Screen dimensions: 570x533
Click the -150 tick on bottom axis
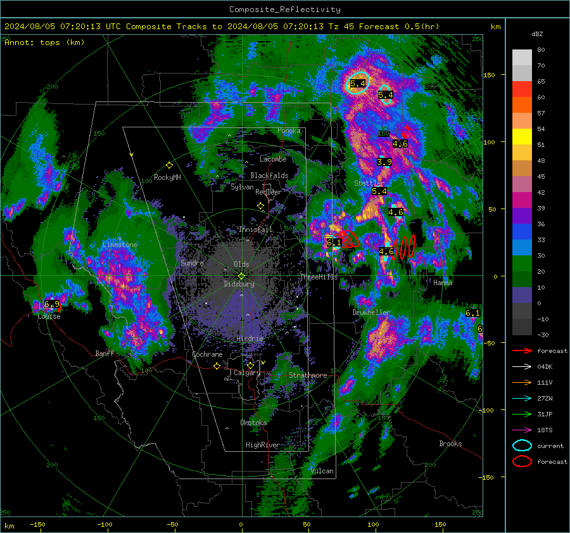point(37,524)
